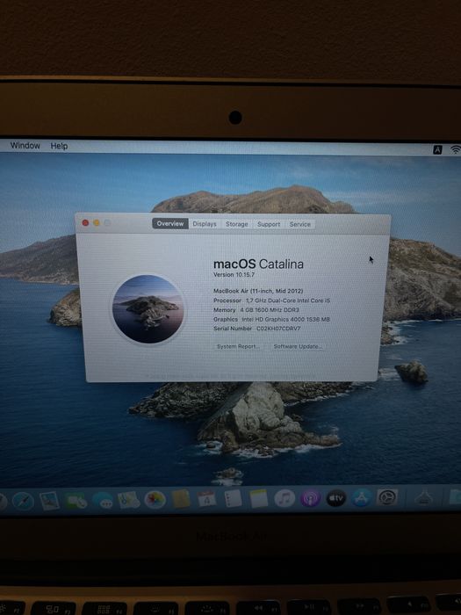Viewport: 461px width, 615px height.
Task: Click the Serial Number value
Action: pos(278,329)
